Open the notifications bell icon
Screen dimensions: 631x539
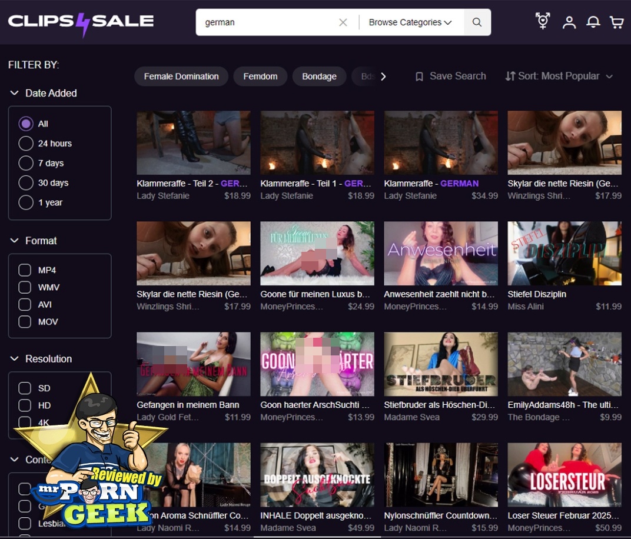(593, 22)
